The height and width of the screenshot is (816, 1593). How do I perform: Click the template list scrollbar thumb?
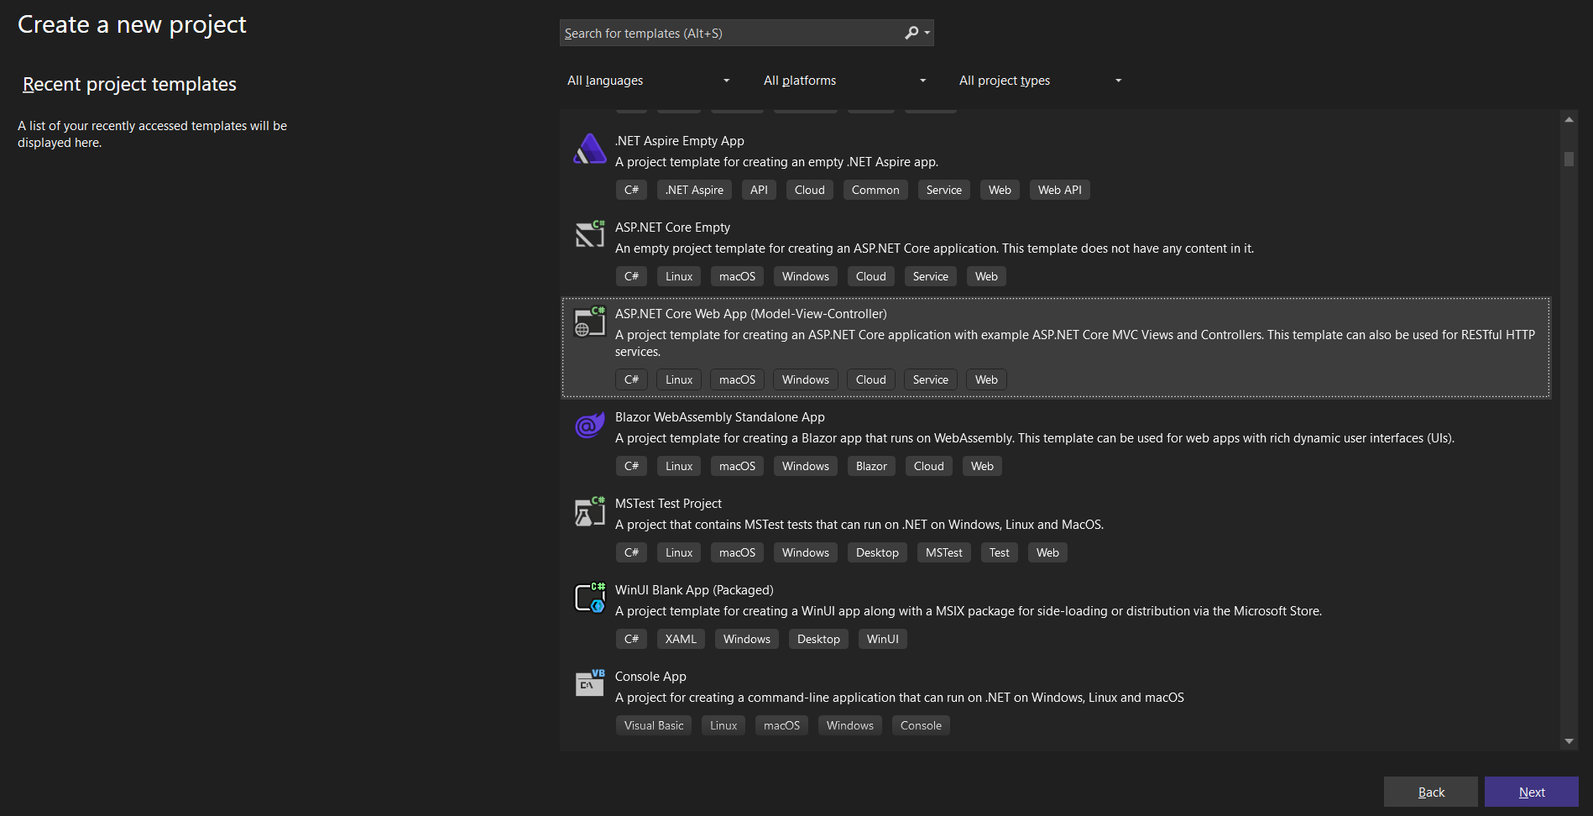(1569, 159)
